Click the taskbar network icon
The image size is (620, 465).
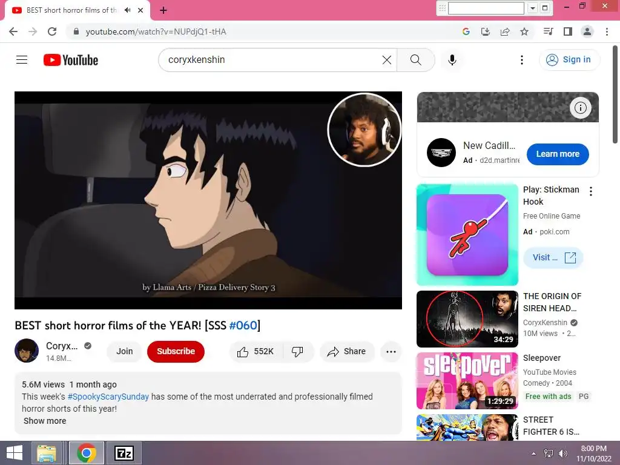(548, 453)
